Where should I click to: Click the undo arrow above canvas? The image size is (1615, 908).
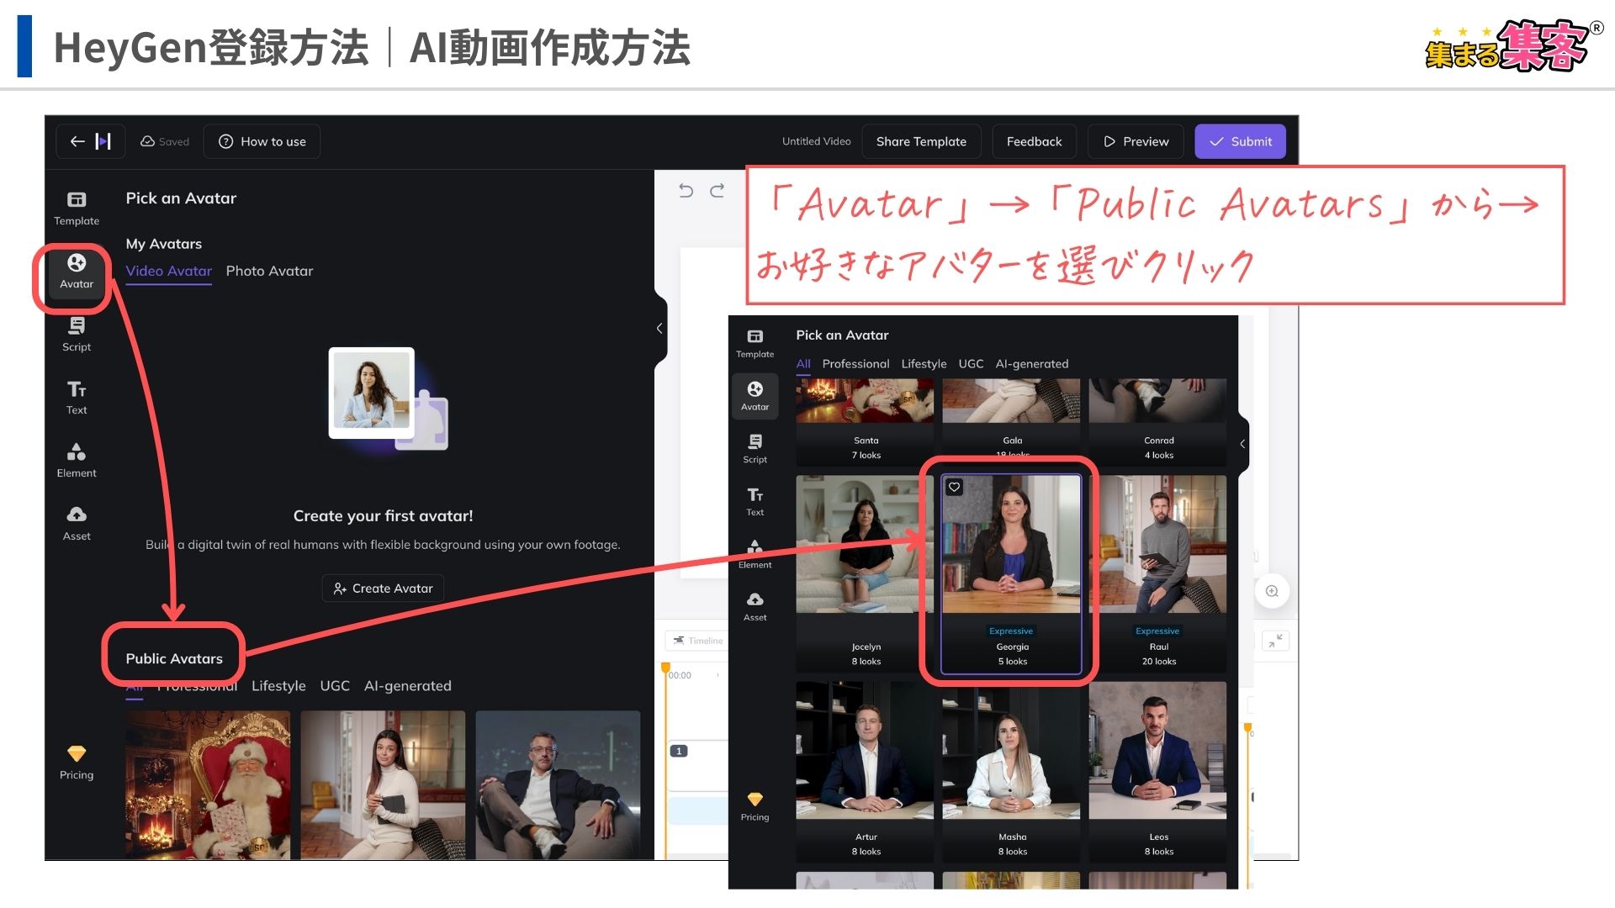point(686,191)
